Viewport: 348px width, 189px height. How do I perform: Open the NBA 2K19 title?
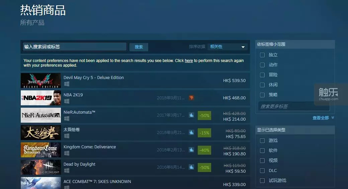[73, 95]
